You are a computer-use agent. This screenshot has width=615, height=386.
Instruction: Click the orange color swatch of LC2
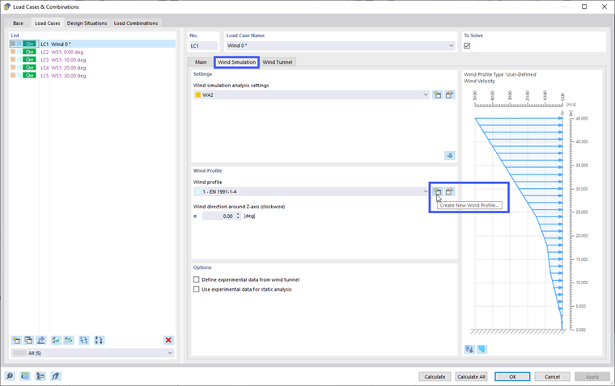[13, 52]
